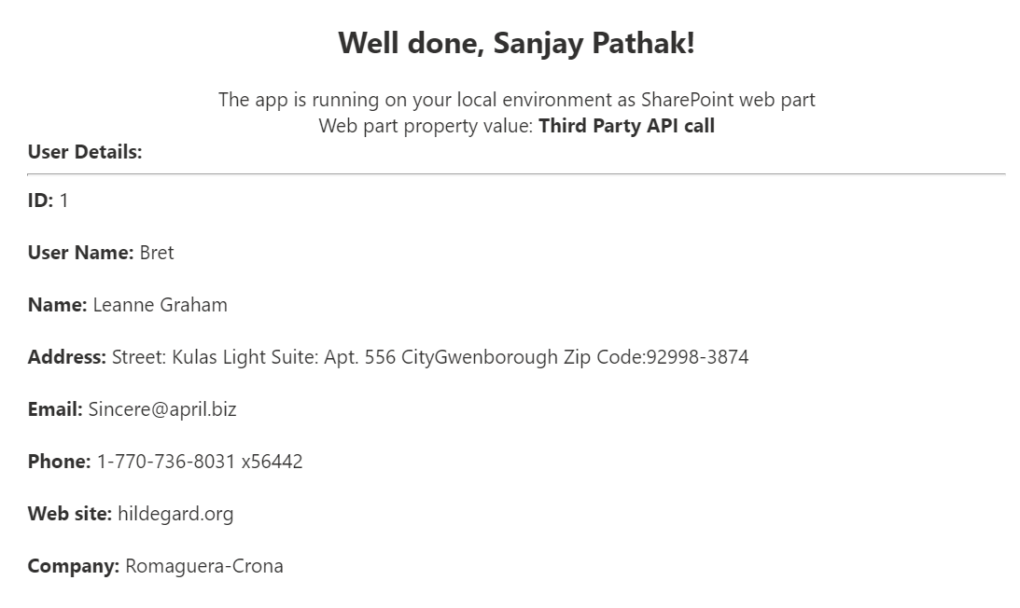This screenshot has height=608, width=1020.
Task: Click the "Well done, Sanjay Pathak!" heading
Action: click(516, 43)
